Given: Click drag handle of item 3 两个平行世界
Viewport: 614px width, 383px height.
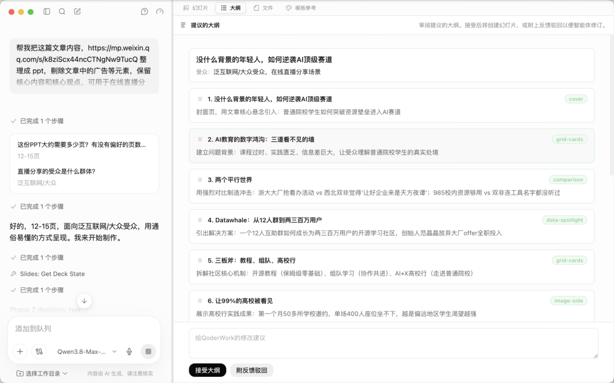Looking at the screenshot, I should [x=200, y=180].
